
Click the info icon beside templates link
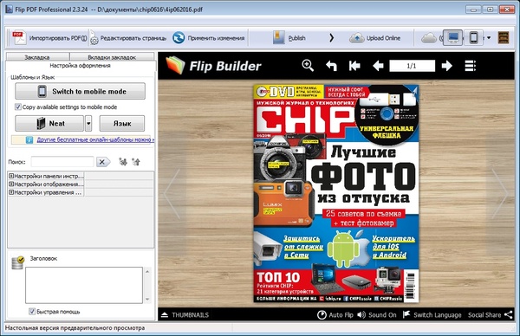29,139
